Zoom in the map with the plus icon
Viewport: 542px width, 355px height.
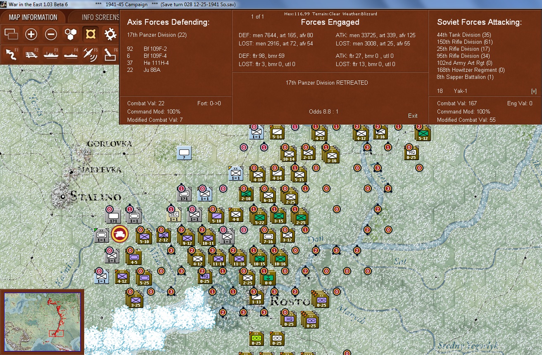31,34
